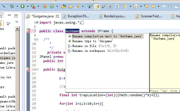Maximize the Package Explorer view
180x111 pixels.
click(x=16, y=16)
